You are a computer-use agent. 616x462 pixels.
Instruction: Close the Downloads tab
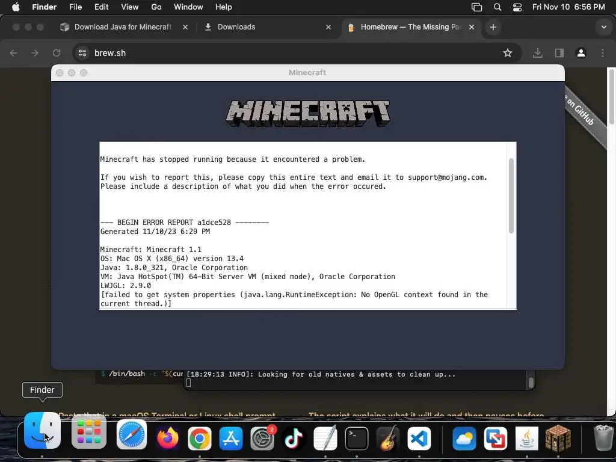(328, 27)
